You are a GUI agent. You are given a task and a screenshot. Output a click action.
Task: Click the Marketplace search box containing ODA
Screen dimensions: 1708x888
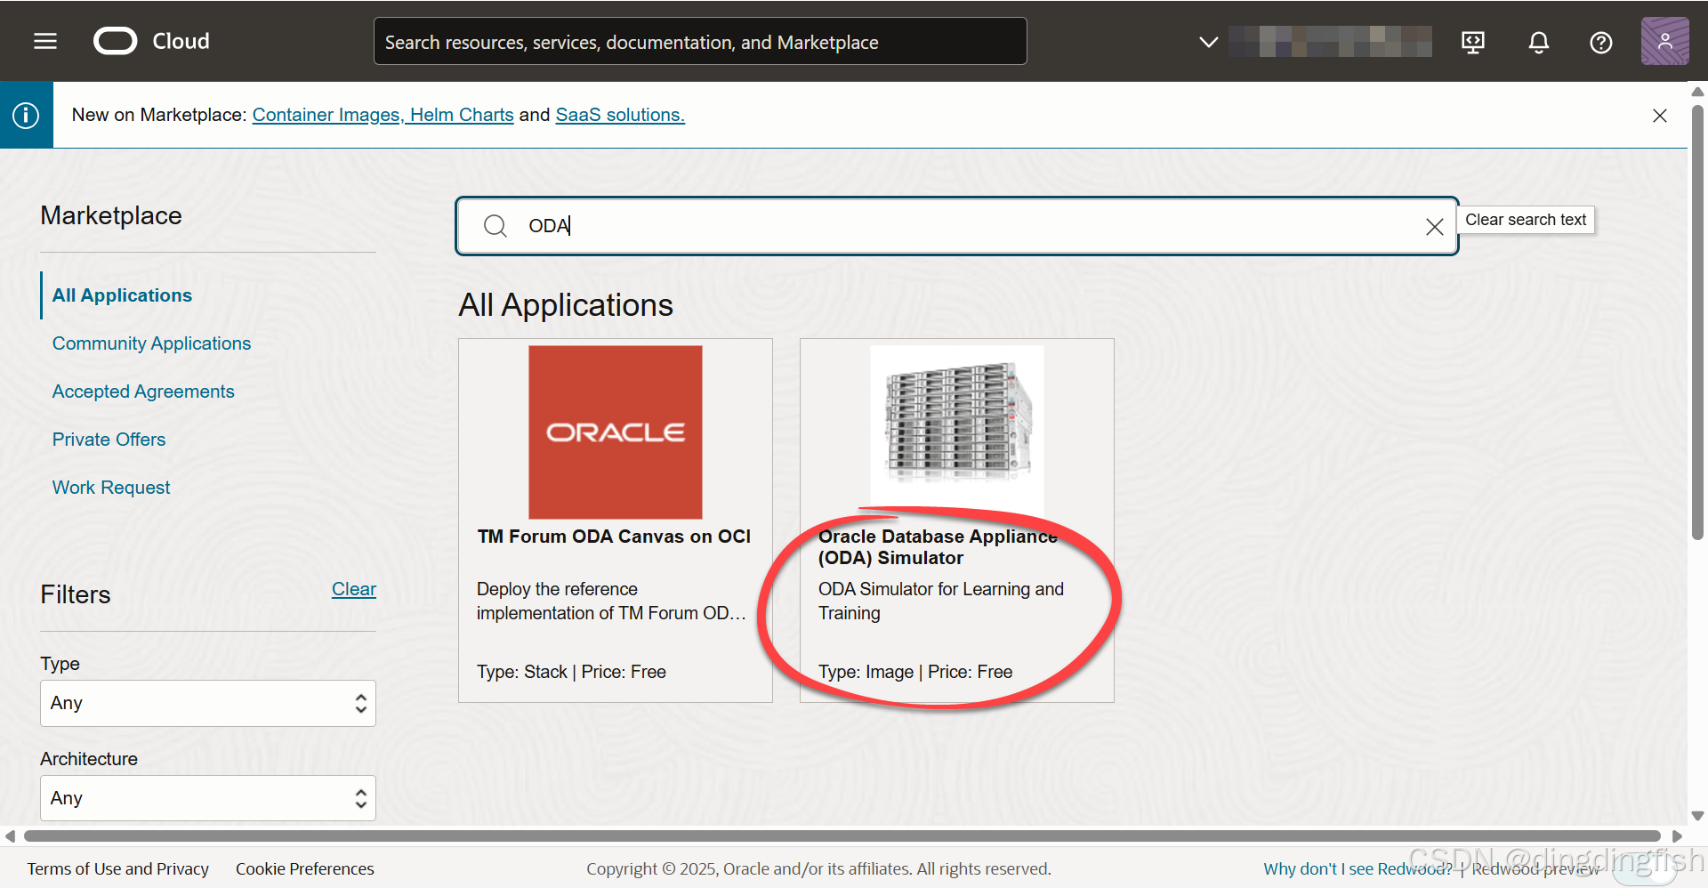956,226
